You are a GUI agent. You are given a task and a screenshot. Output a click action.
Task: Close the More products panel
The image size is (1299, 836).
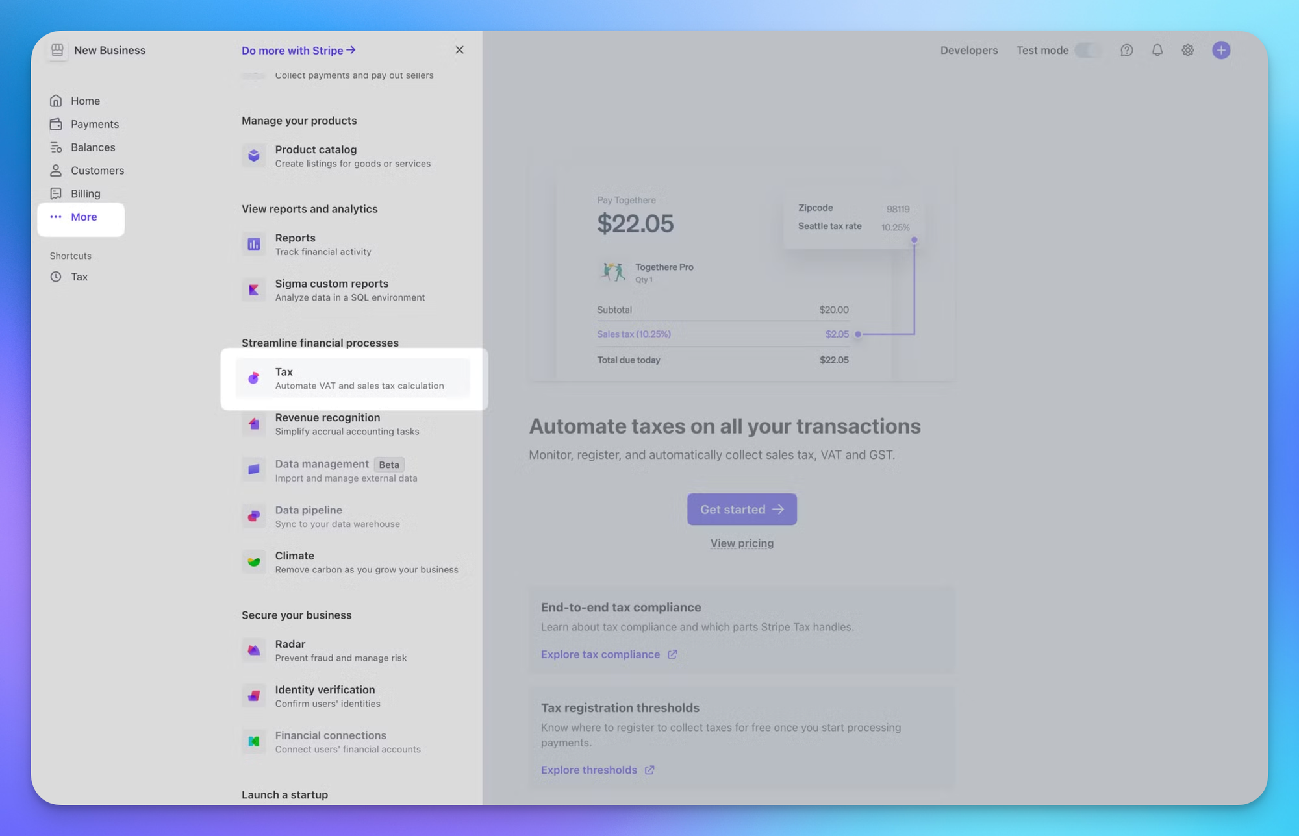(x=459, y=50)
